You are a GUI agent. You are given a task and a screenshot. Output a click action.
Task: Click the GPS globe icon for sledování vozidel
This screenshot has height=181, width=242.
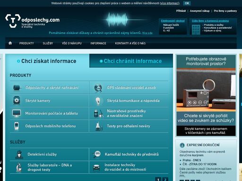98,88
